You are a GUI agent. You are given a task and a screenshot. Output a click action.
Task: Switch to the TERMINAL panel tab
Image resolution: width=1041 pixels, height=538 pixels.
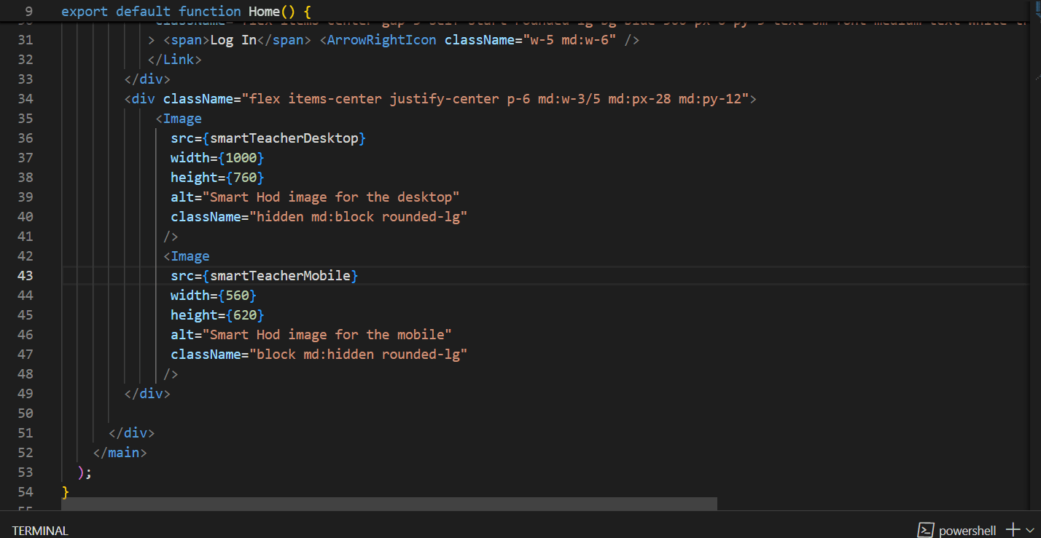tap(40, 531)
